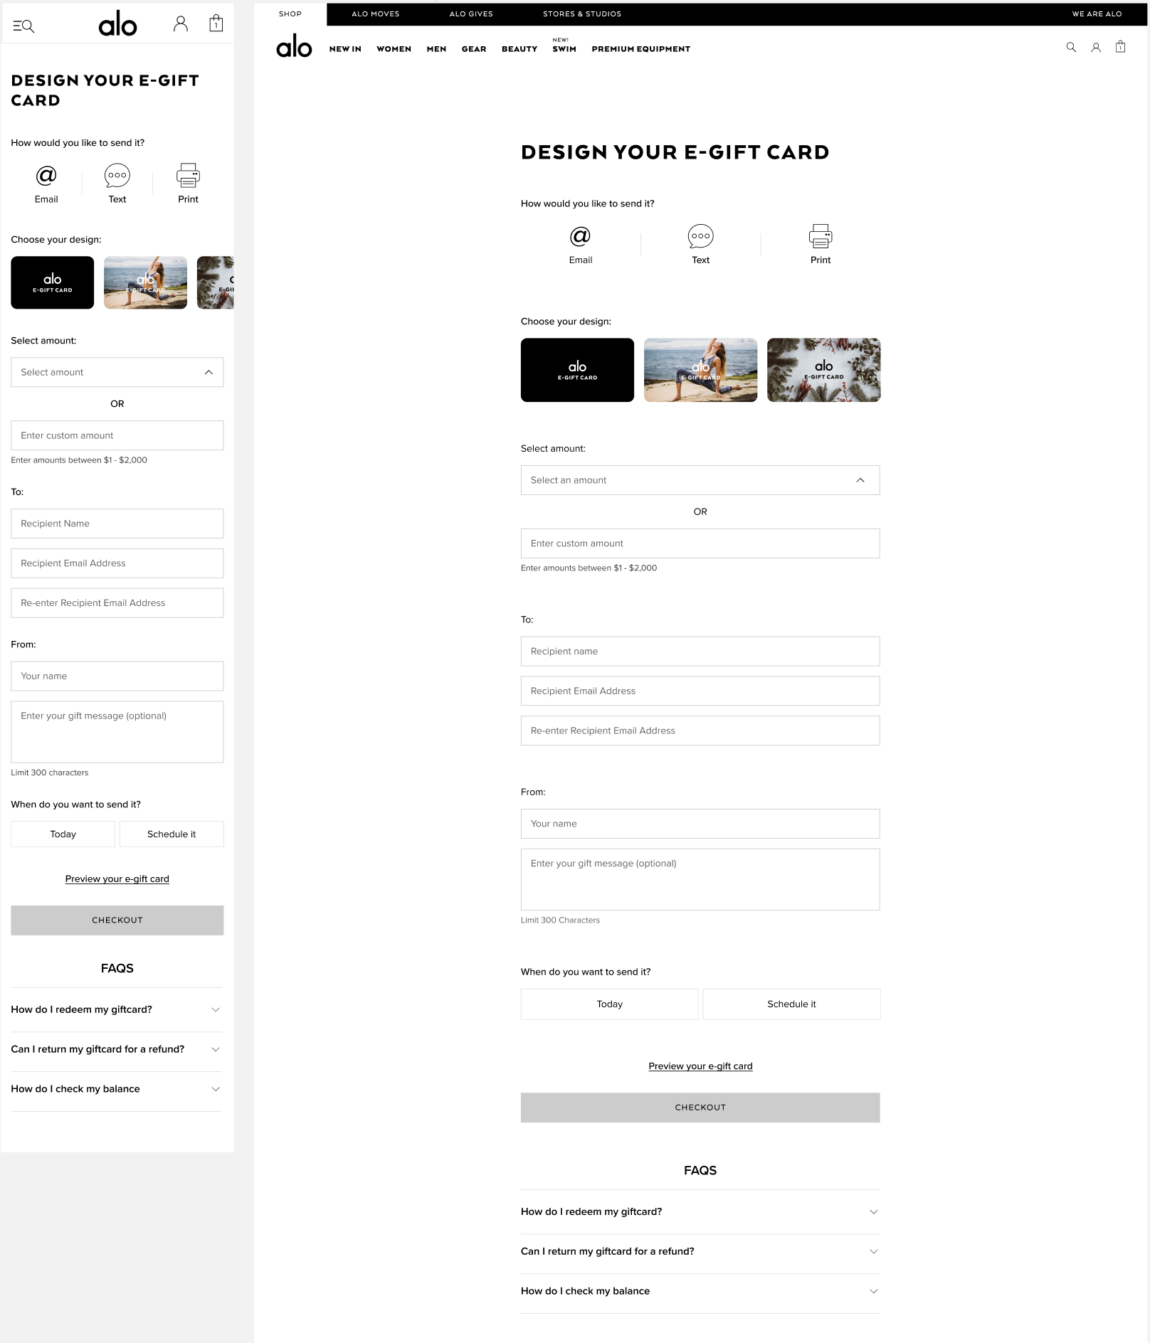Select 'Schedule it' option in desktop view
This screenshot has width=1150, height=1343.
[791, 1004]
